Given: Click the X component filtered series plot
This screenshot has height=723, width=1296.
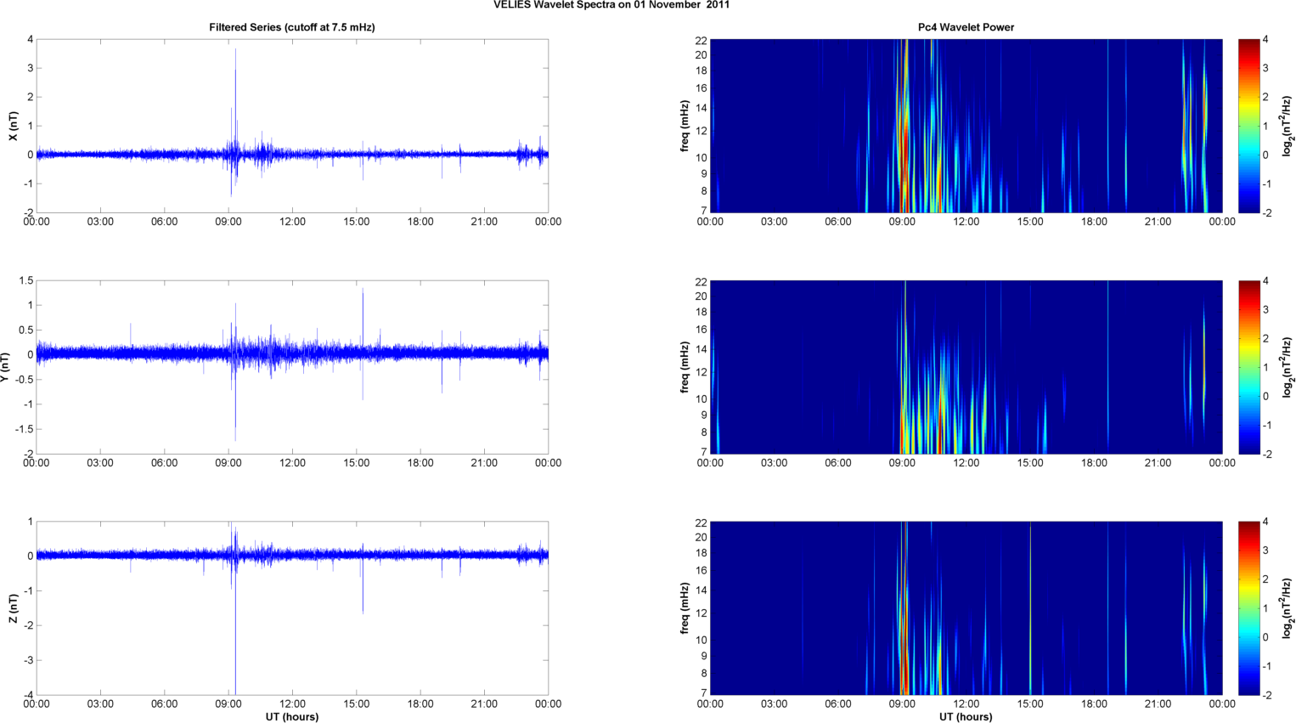Looking at the screenshot, I should tap(292, 126).
